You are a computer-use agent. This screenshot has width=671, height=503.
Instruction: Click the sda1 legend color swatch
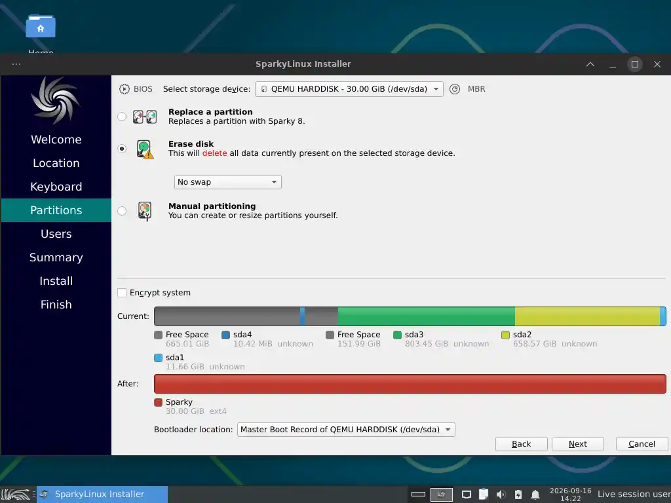[x=159, y=358]
